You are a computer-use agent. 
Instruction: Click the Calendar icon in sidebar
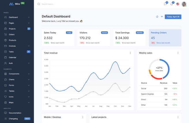tap(5, 57)
